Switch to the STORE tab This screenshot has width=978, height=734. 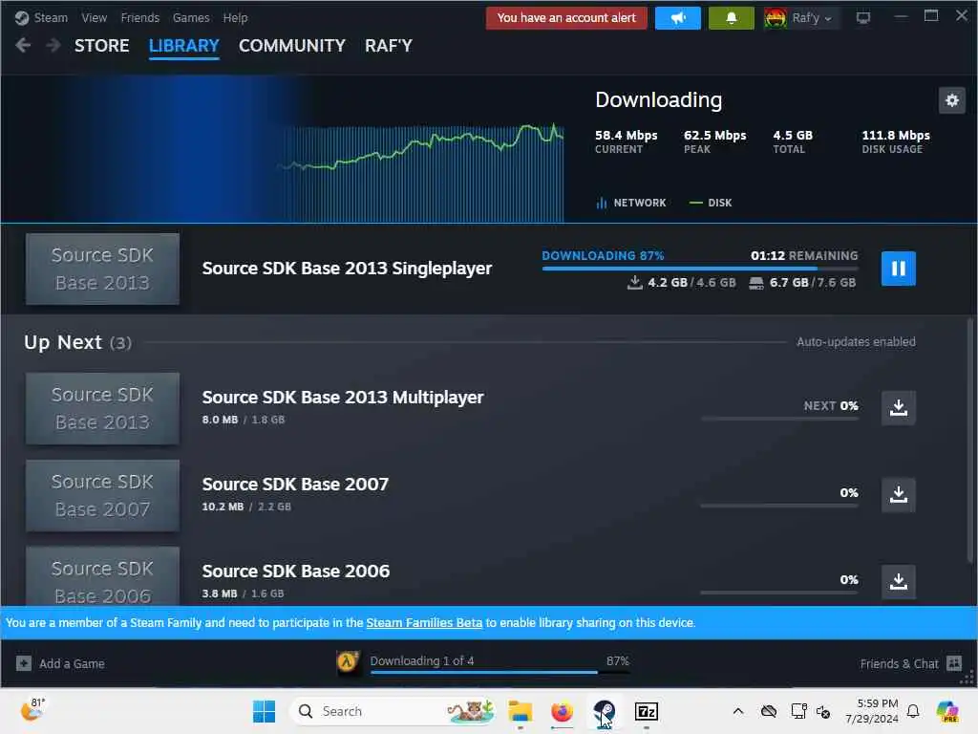[101, 46]
